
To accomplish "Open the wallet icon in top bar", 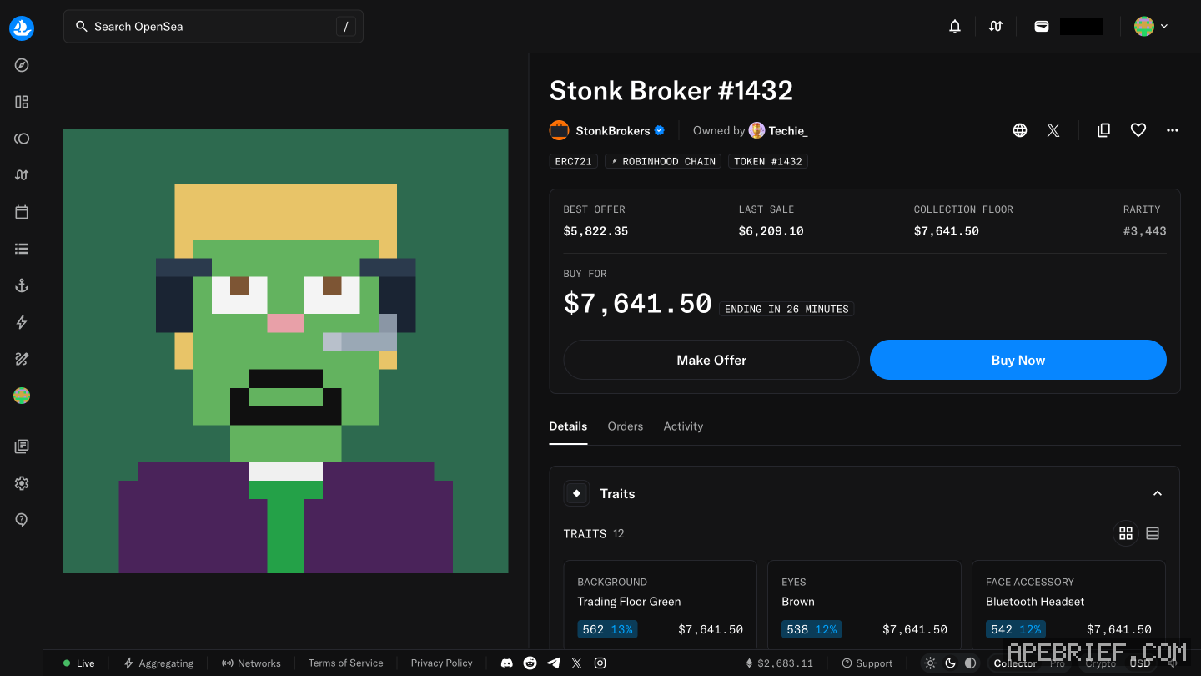I will [x=1042, y=27].
